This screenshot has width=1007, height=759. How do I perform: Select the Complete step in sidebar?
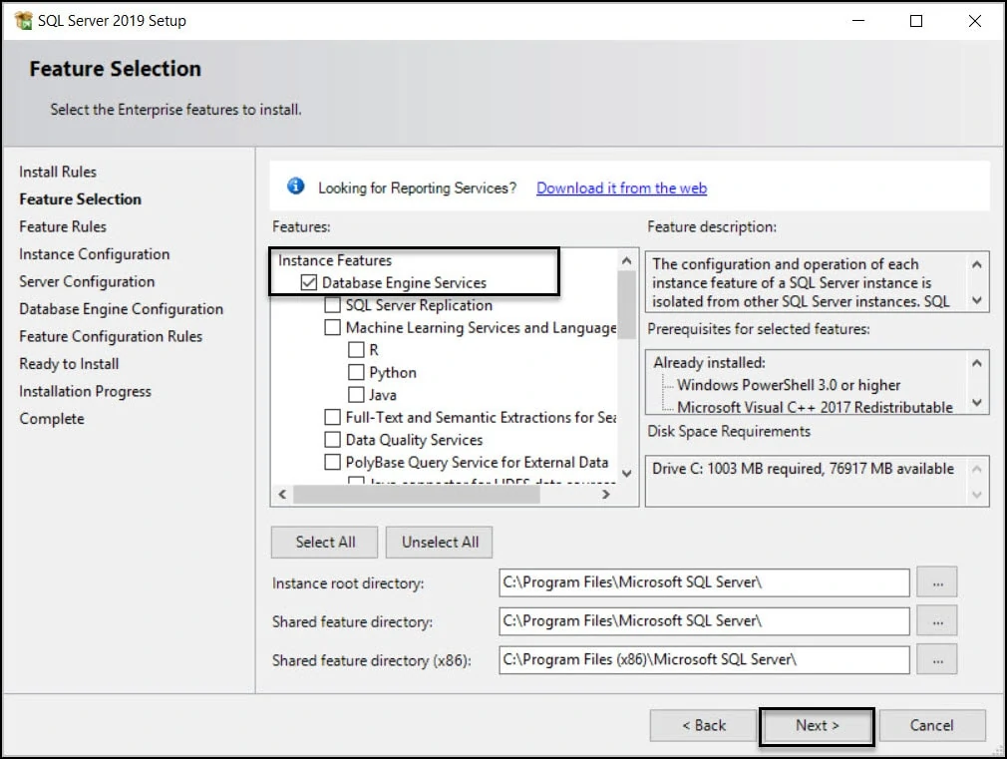pos(52,418)
